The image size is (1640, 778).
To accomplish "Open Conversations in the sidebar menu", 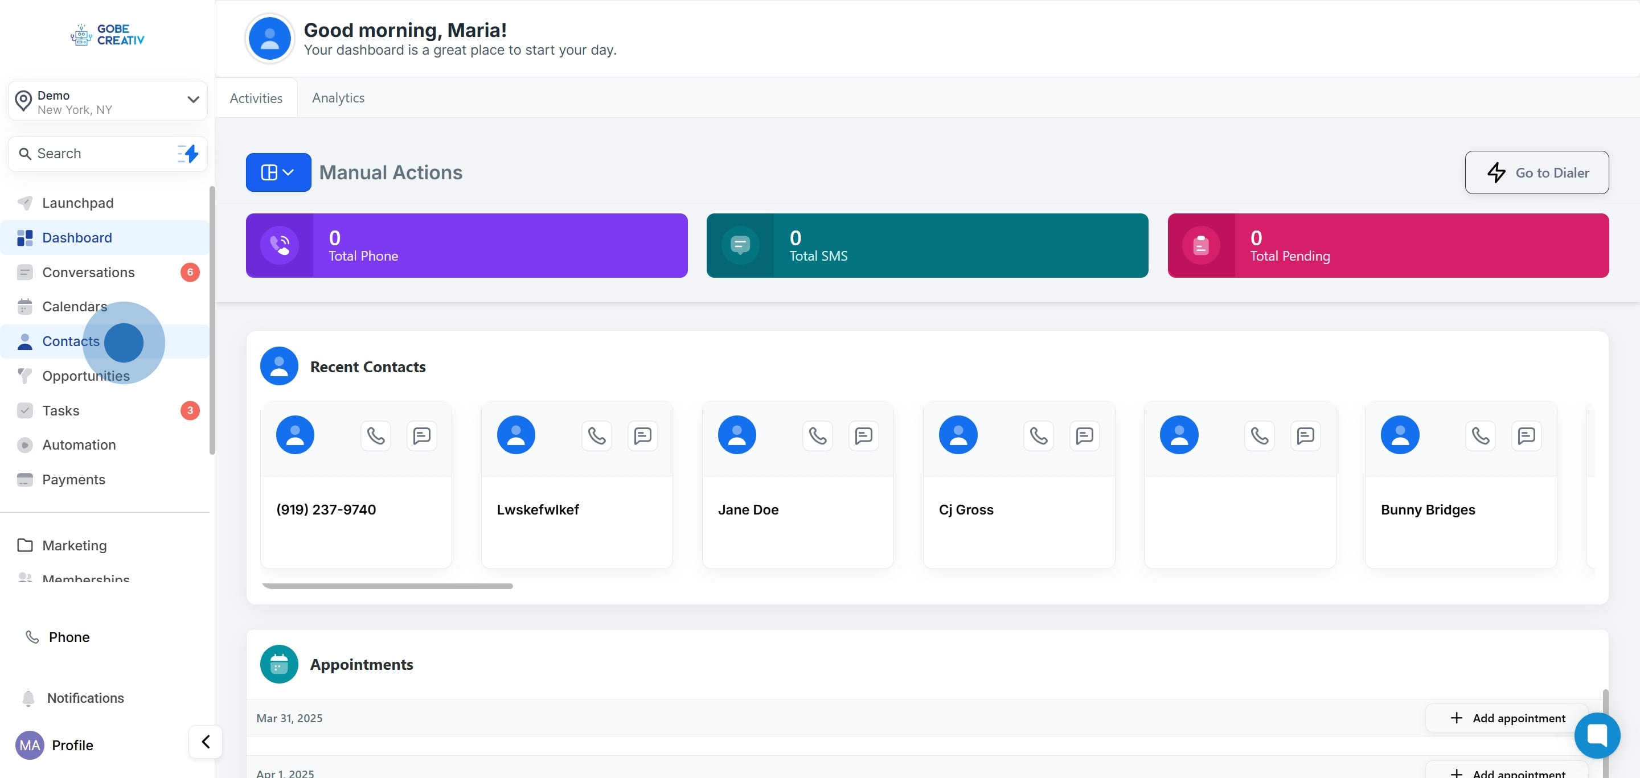I will click(x=88, y=272).
